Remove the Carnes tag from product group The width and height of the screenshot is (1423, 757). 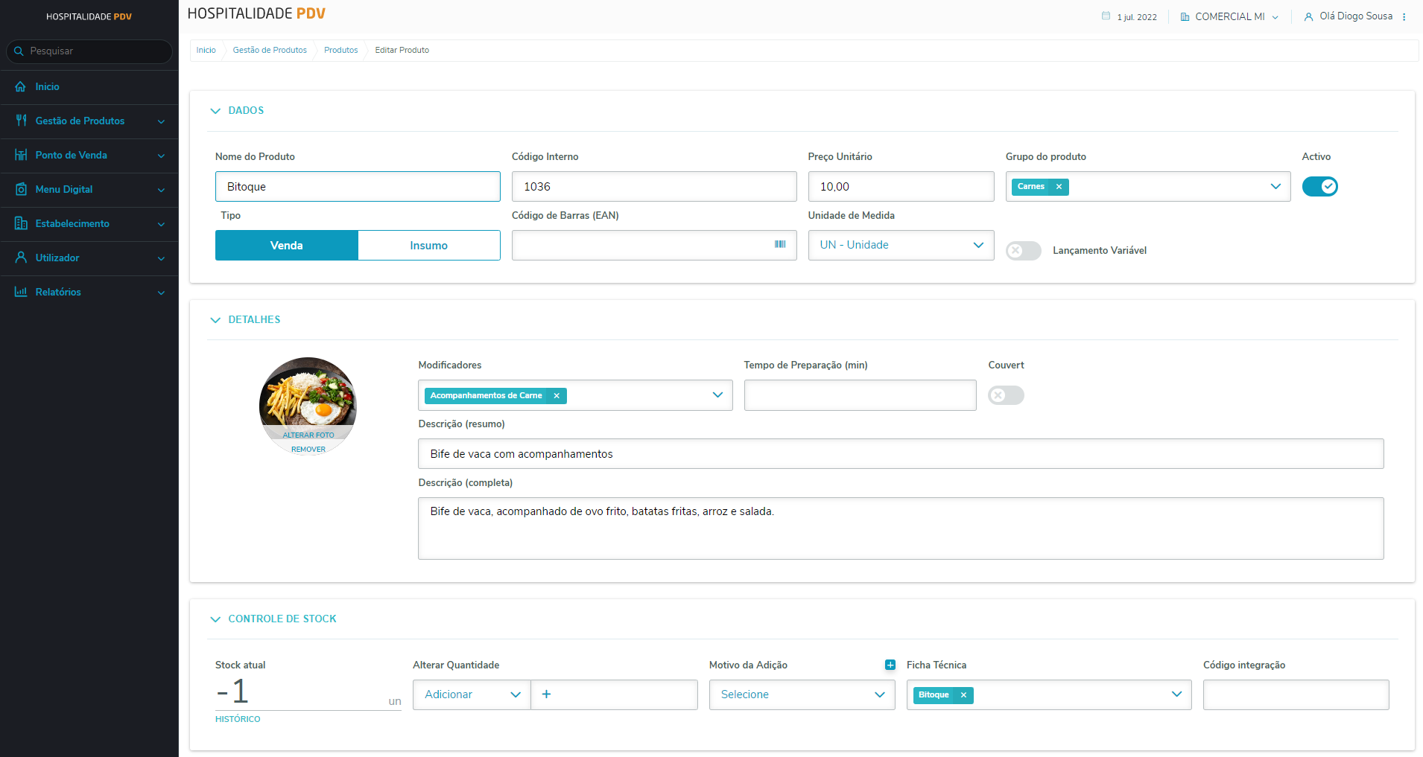[x=1059, y=187]
